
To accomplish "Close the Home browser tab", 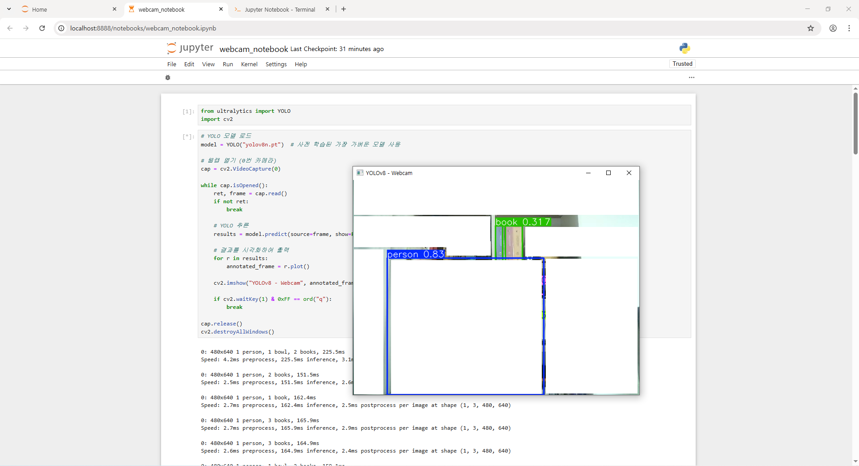I will 114,9.
